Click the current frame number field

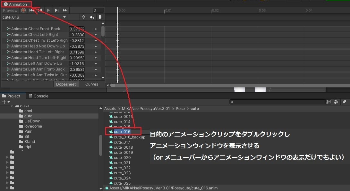point(98,10)
